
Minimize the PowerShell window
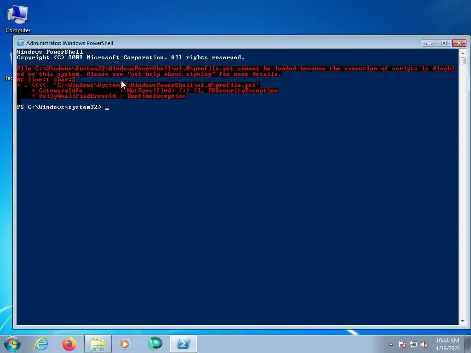(x=429, y=43)
